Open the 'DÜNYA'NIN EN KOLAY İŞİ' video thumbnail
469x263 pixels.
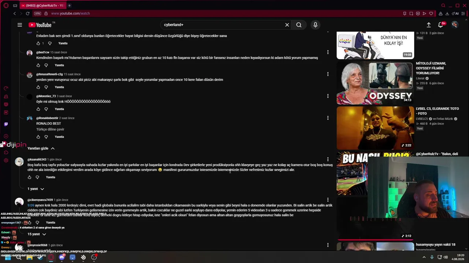click(x=375, y=45)
